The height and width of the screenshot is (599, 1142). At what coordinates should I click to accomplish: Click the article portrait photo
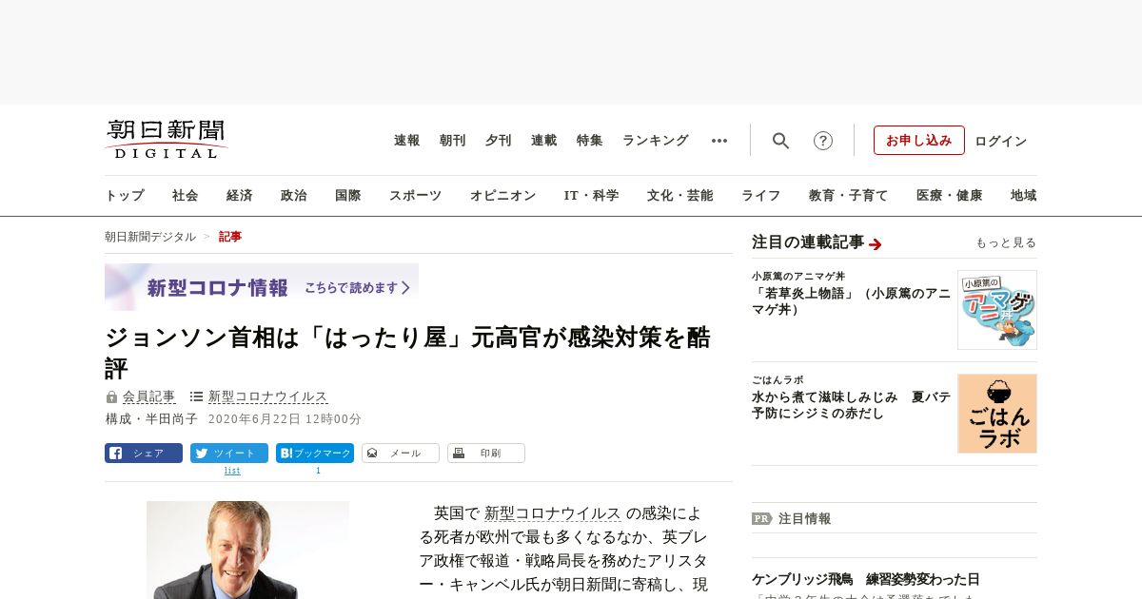pyautogui.click(x=247, y=550)
